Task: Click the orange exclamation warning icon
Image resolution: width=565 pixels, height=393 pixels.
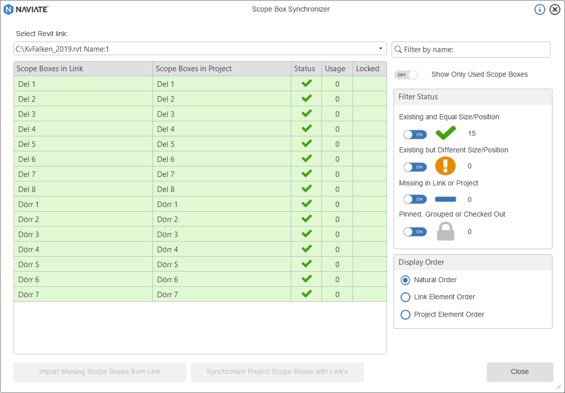Action: 445,166
